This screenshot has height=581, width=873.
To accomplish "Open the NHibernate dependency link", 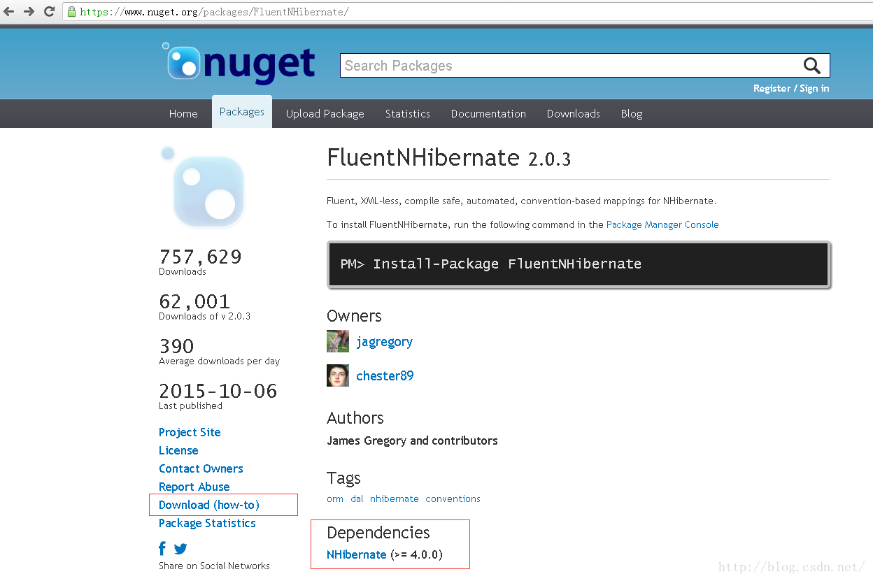I will [x=357, y=554].
